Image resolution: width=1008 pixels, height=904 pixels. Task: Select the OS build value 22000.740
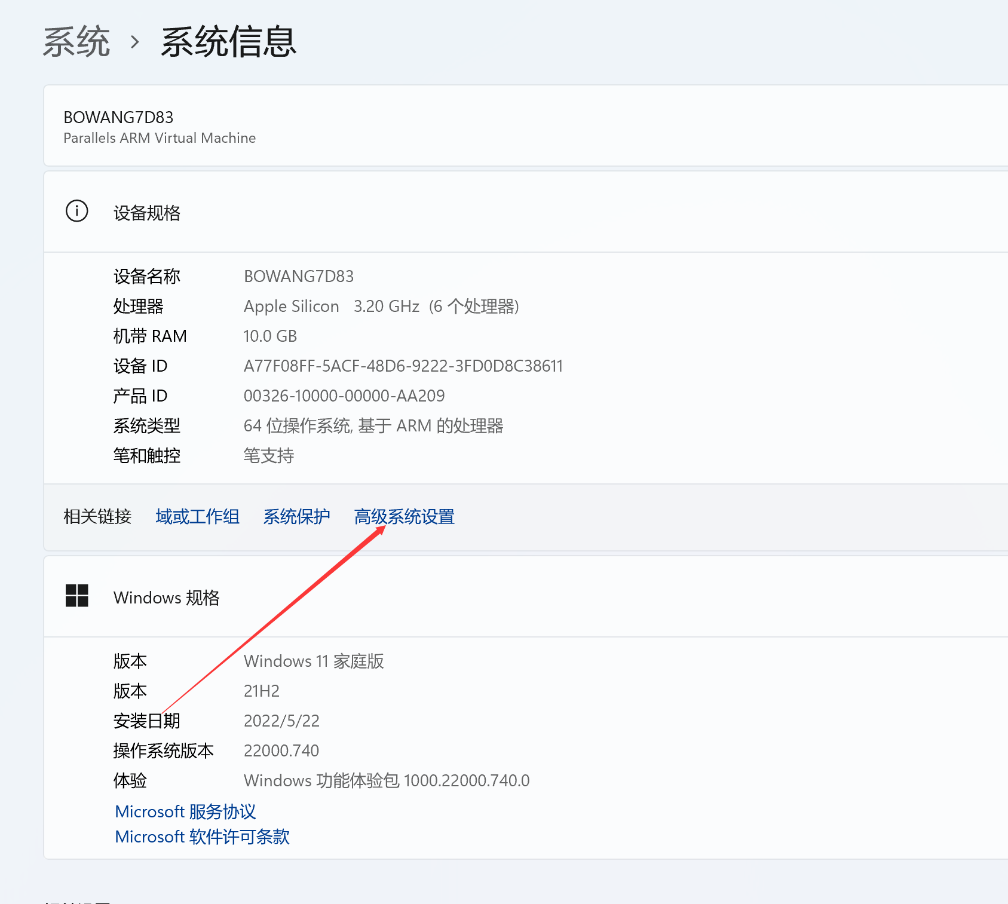click(x=281, y=750)
